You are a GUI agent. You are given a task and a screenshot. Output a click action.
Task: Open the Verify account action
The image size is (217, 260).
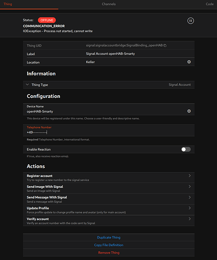coord(108,220)
